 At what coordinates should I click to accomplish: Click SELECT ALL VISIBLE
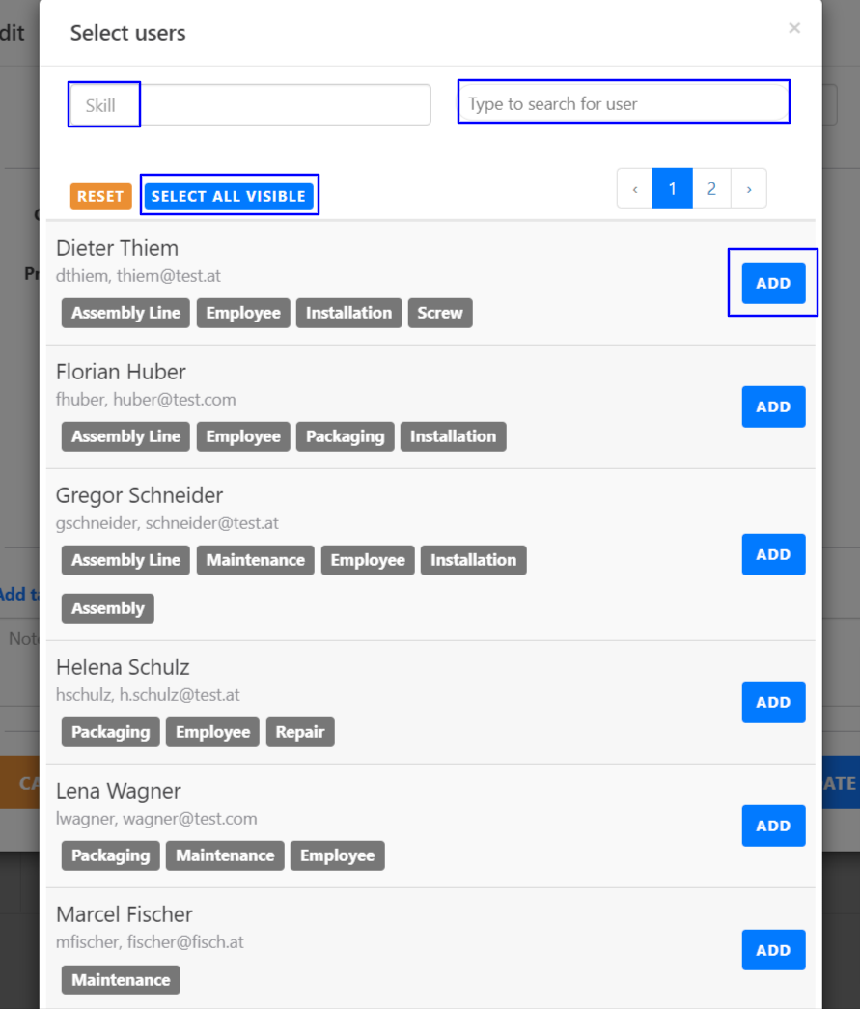pos(229,196)
